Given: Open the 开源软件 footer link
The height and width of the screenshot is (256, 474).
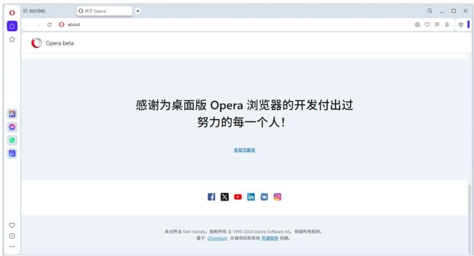Looking at the screenshot, I should coord(270,238).
